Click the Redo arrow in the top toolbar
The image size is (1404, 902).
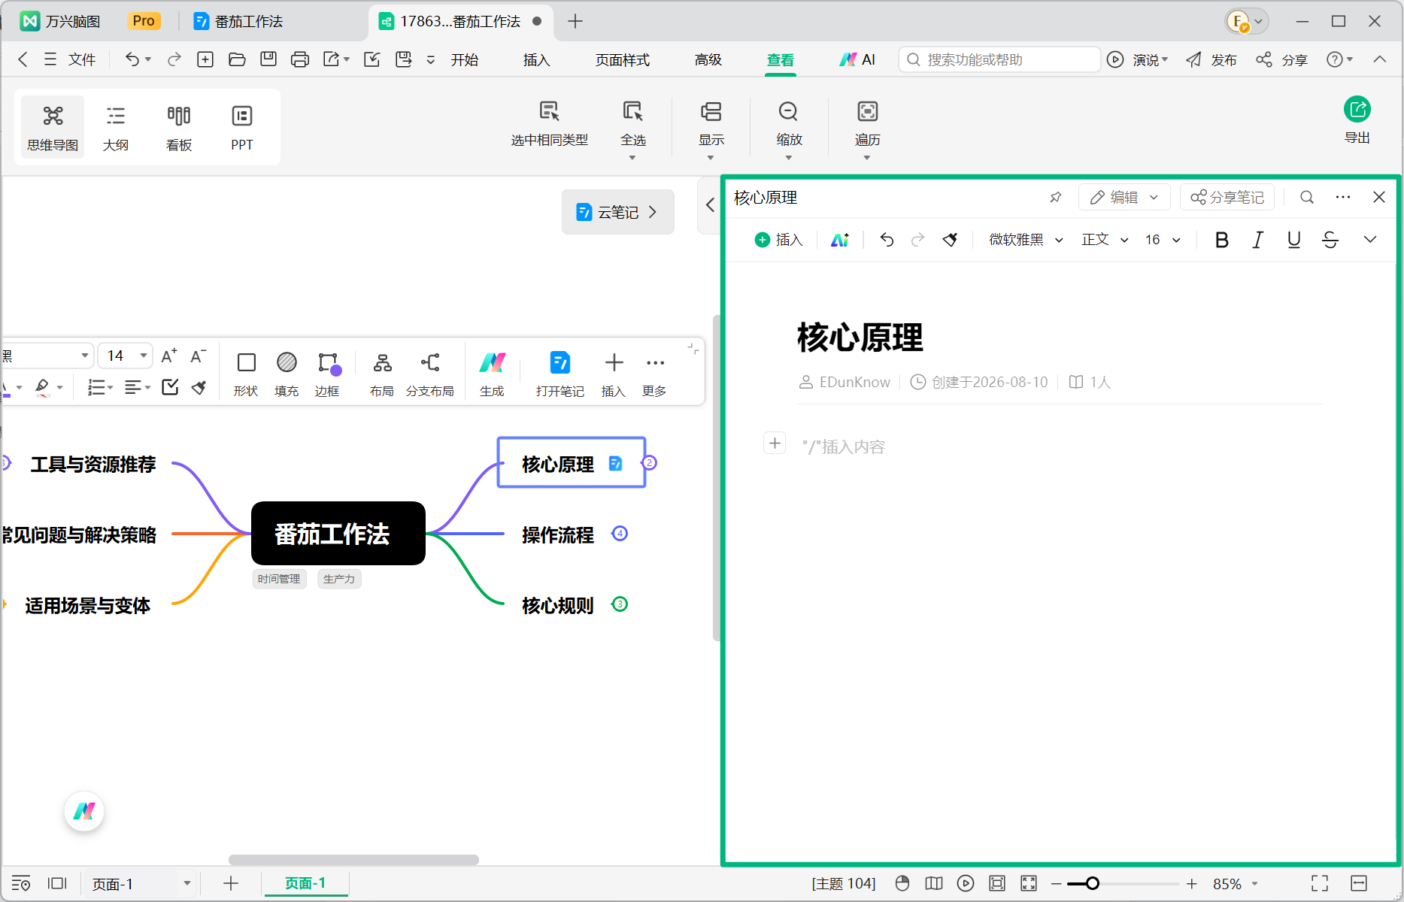coord(174,59)
